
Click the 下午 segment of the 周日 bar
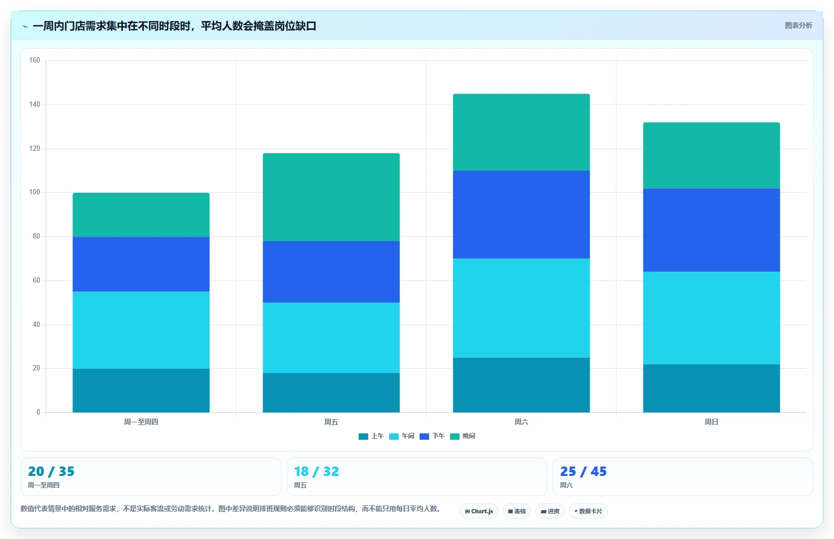coord(712,230)
